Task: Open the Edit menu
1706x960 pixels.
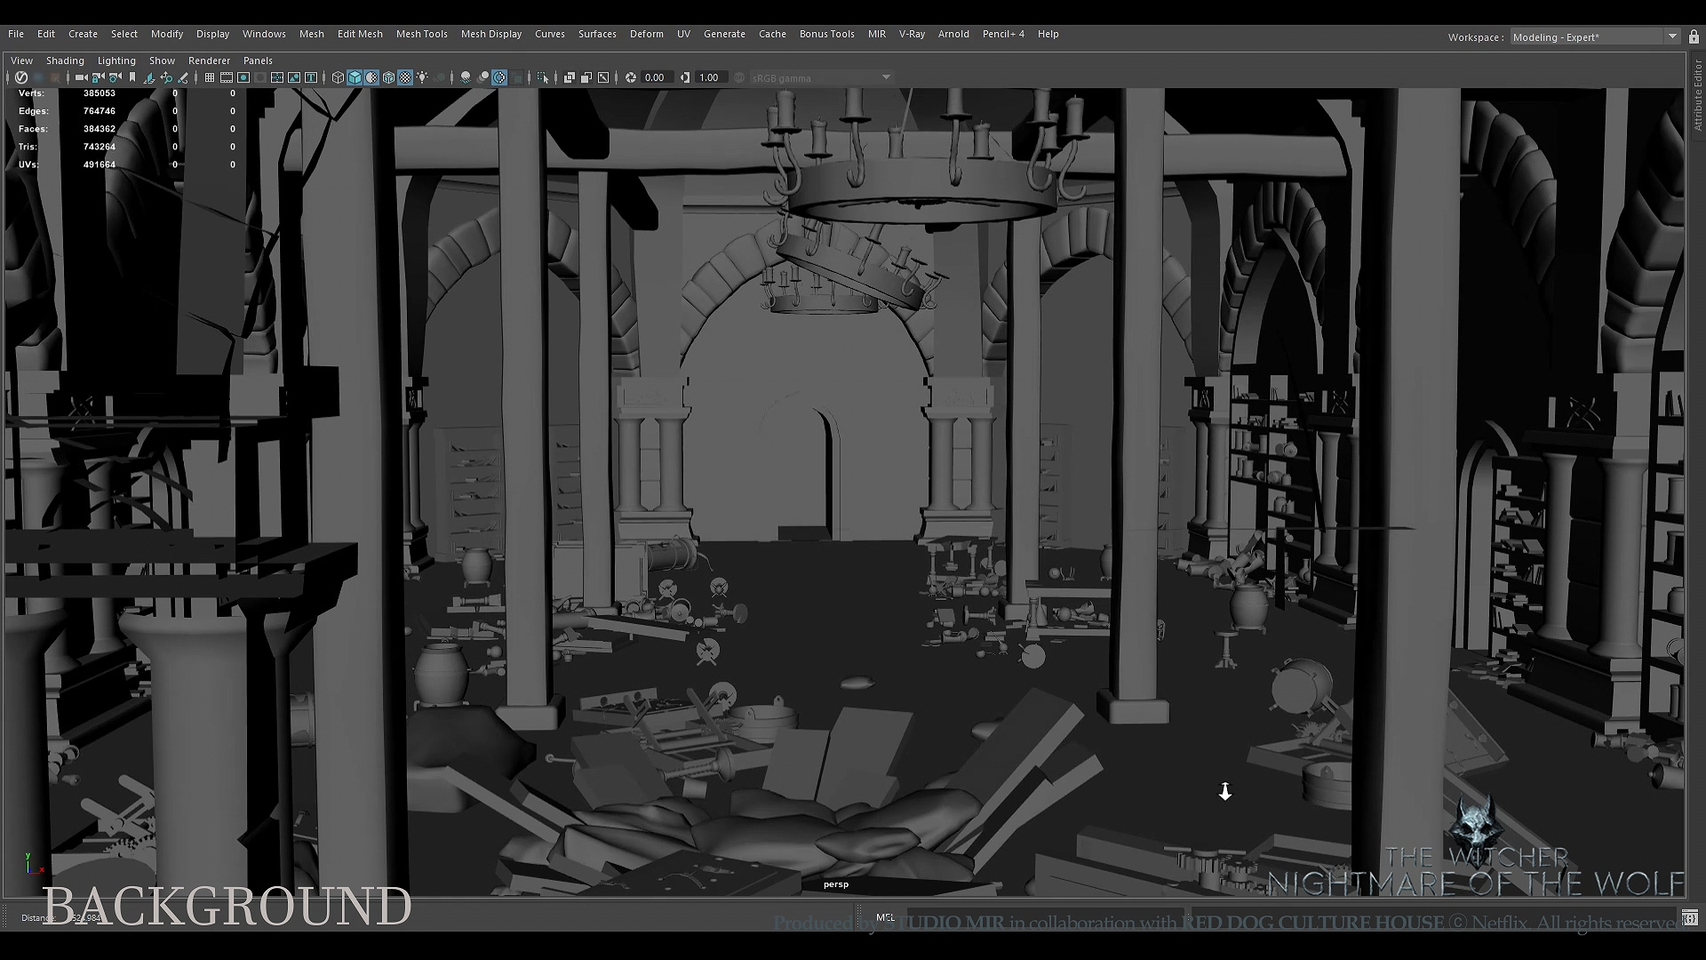Action: pos(46,34)
